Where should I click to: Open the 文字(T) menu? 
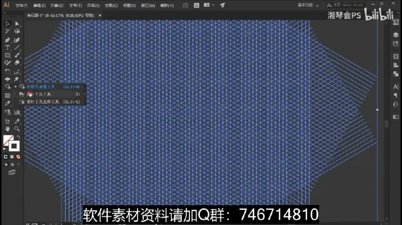76,5
